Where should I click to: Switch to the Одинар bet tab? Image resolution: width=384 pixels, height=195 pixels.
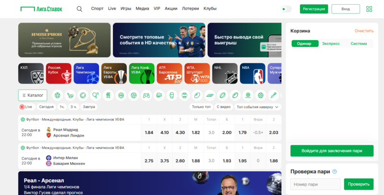tap(304, 44)
